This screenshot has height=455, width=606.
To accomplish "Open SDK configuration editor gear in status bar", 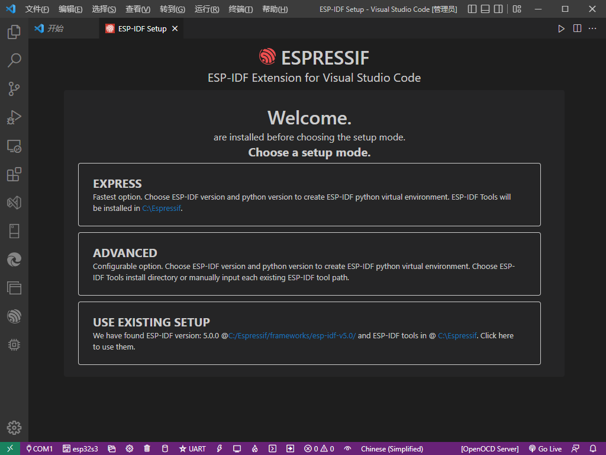I will pos(130,449).
